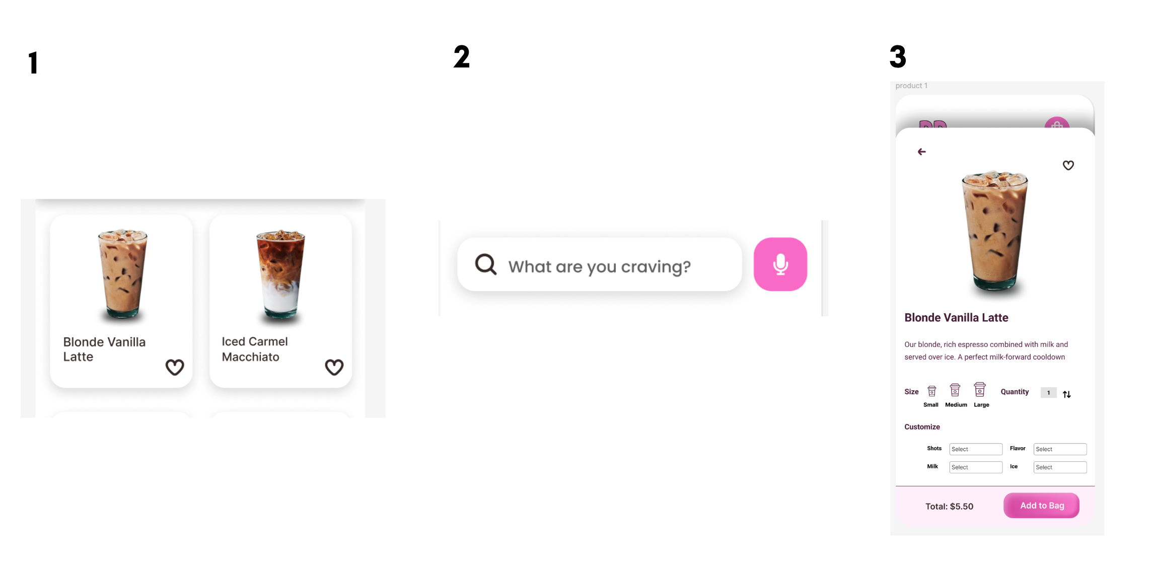Open the Ice select dropdown
Screen dimensions: 1151x567
coord(1059,467)
